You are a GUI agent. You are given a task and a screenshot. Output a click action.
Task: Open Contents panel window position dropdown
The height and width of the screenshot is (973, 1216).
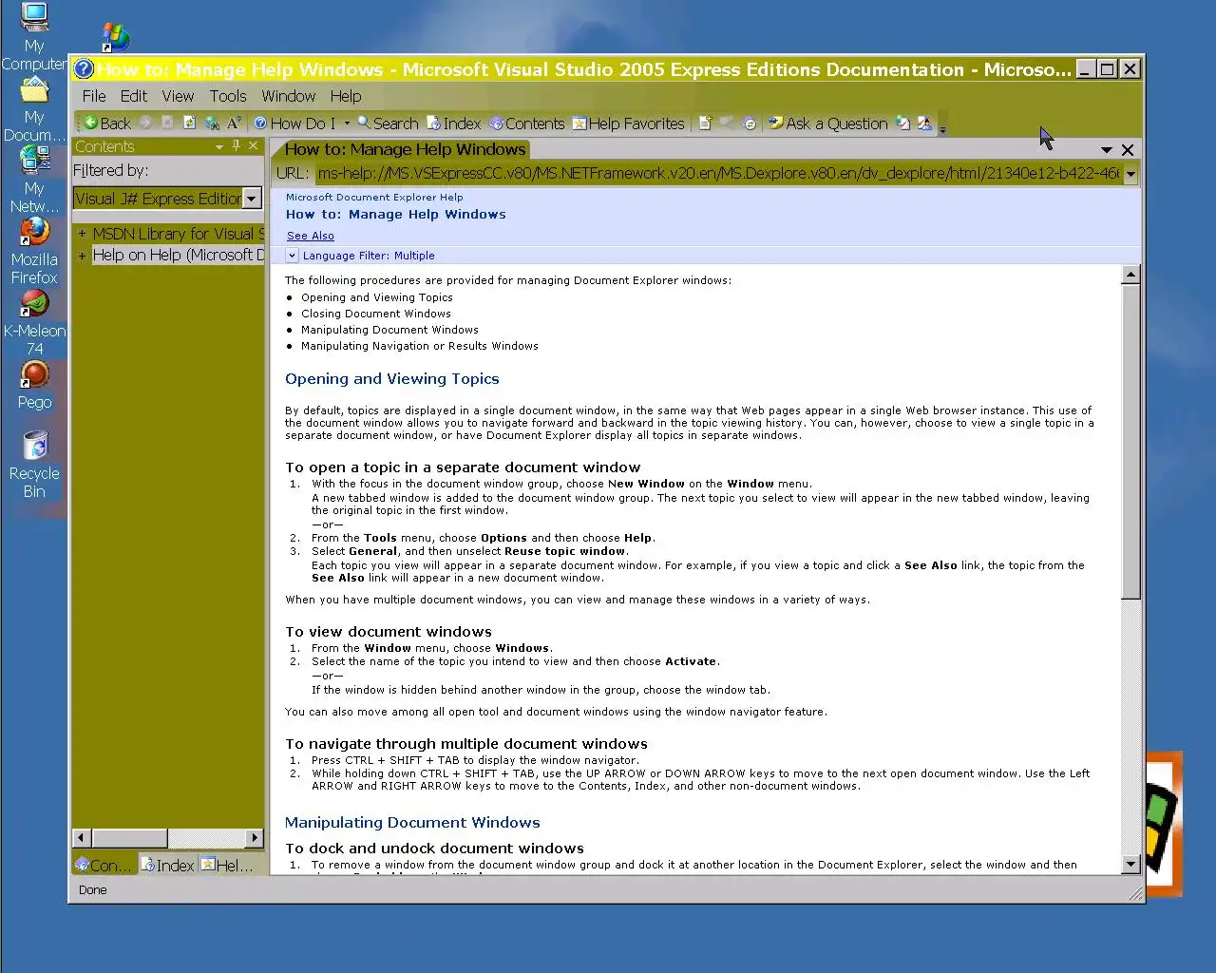pyautogui.click(x=219, y=146)
